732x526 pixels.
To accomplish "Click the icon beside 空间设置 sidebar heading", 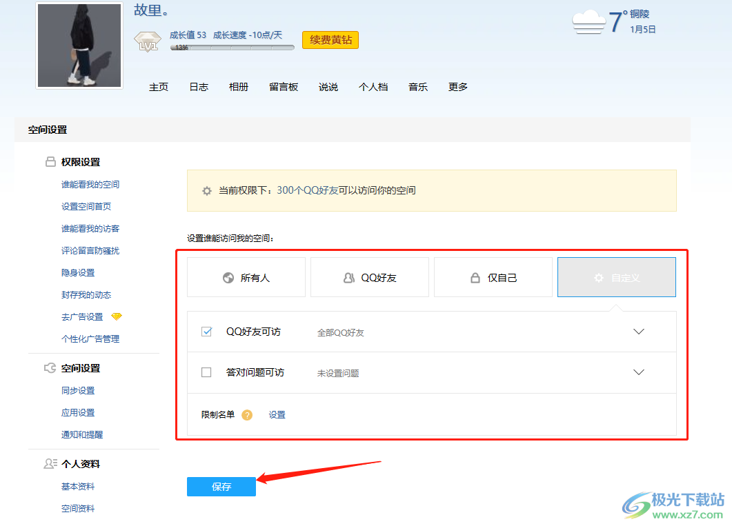I will click(x=50, y=368).
